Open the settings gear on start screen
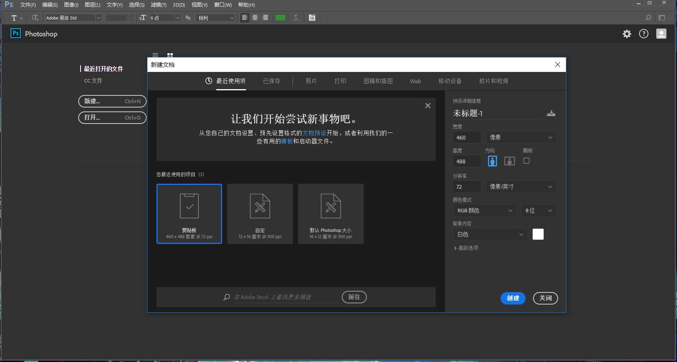Image resolution: width=677 pixels, height=362 pixels. 627,34
